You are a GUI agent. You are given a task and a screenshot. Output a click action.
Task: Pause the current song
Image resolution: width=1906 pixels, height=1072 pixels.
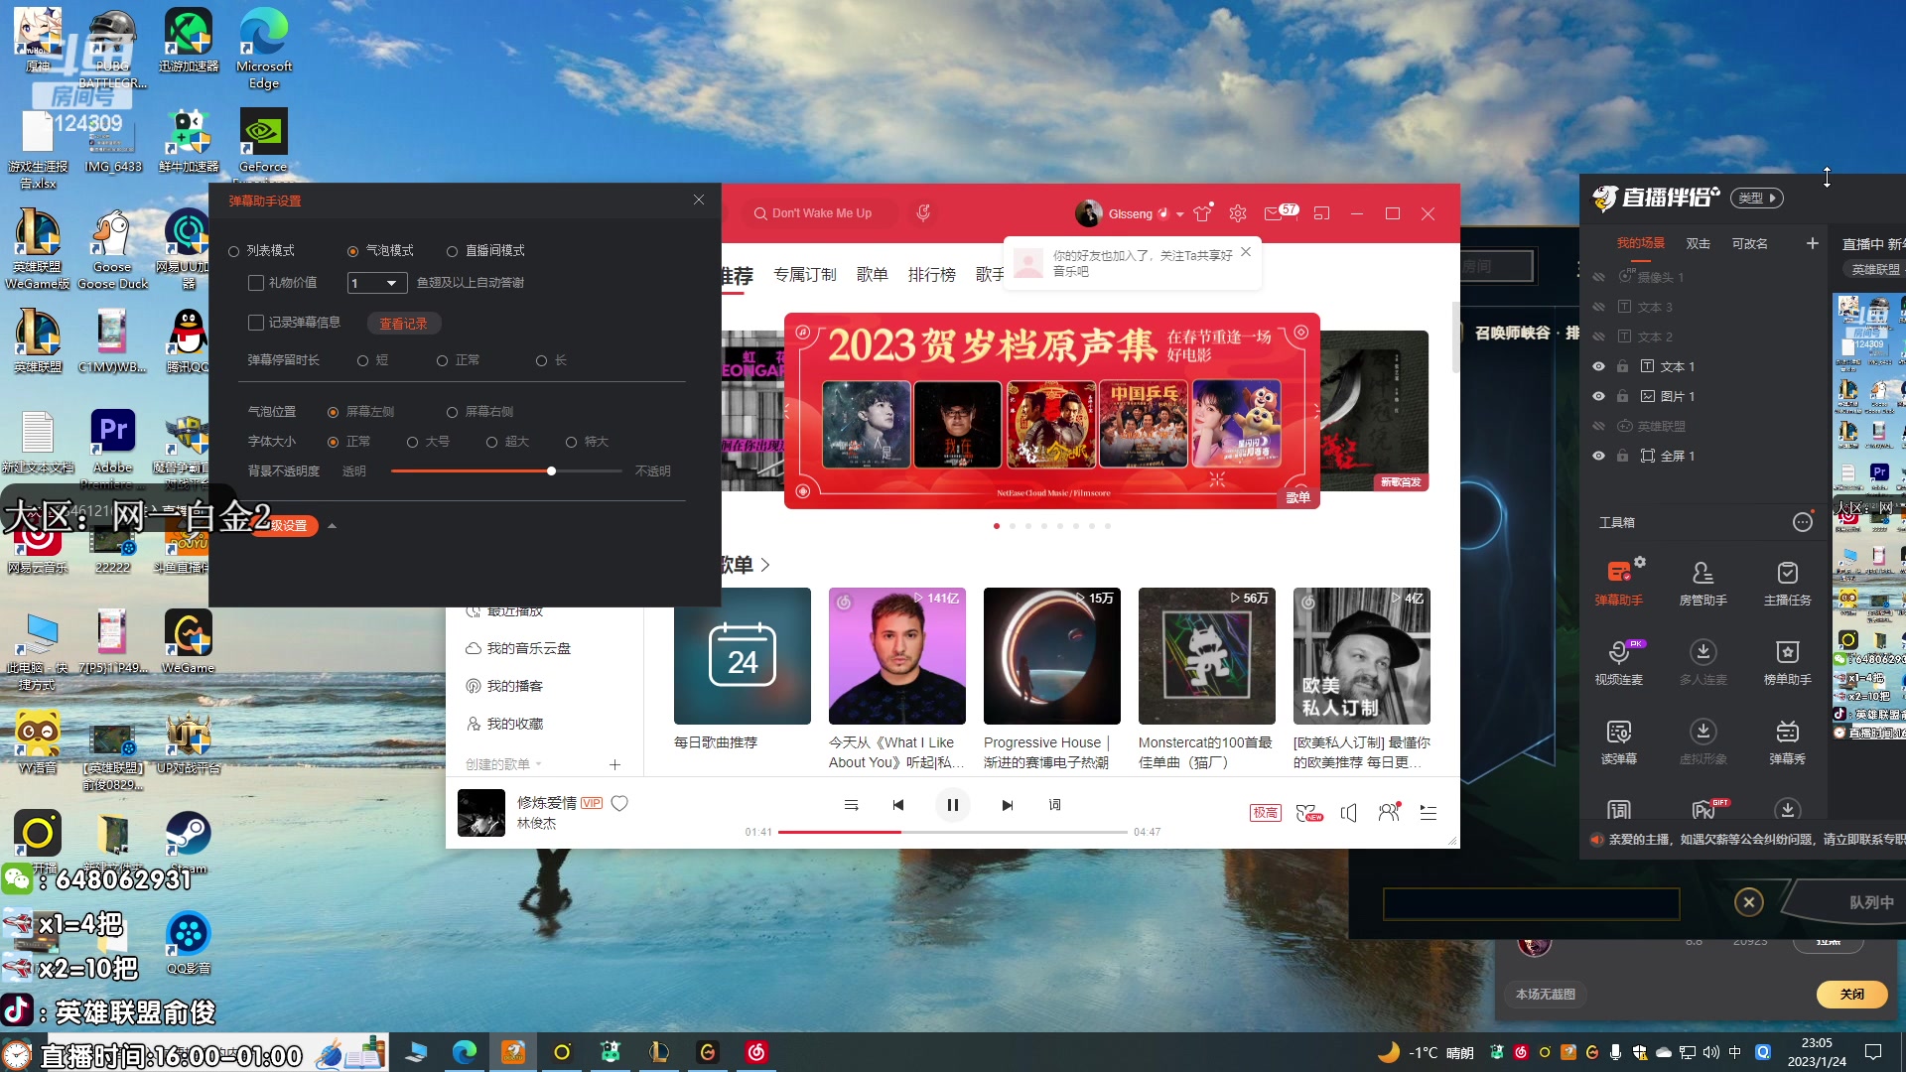pos(953,805)
